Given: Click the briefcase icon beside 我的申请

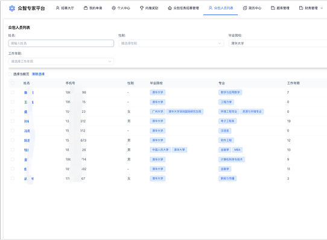Looking at the screenshot, I should point(86,8).
